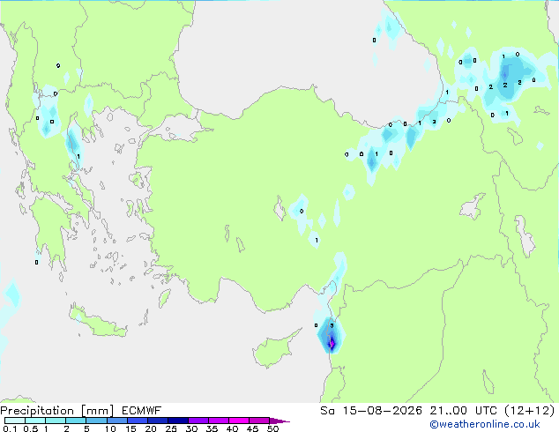Click the 'Precipitation [mm]' title text

tap(57, 411)
